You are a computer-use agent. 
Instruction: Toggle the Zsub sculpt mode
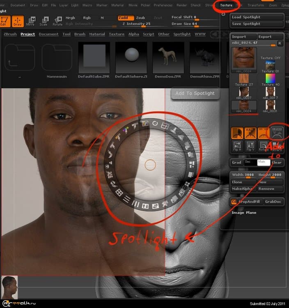click(x=141, y=18)
